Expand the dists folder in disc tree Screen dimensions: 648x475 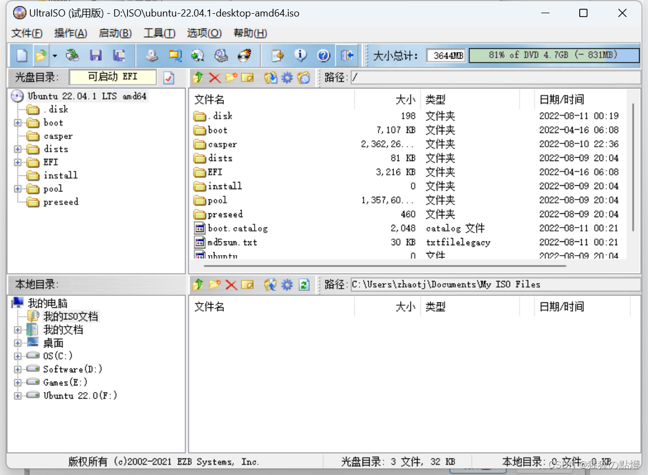[x=18, y=149]
